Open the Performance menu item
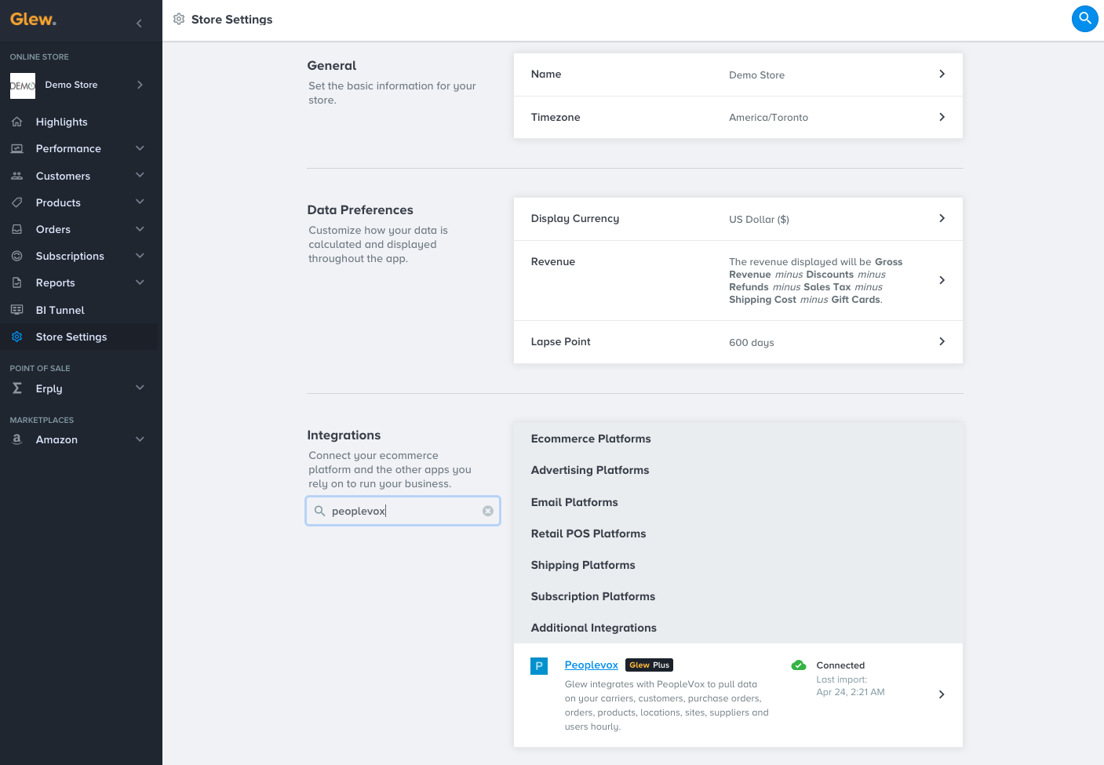Screen dimensions: 1104x765 coord(68,148)
